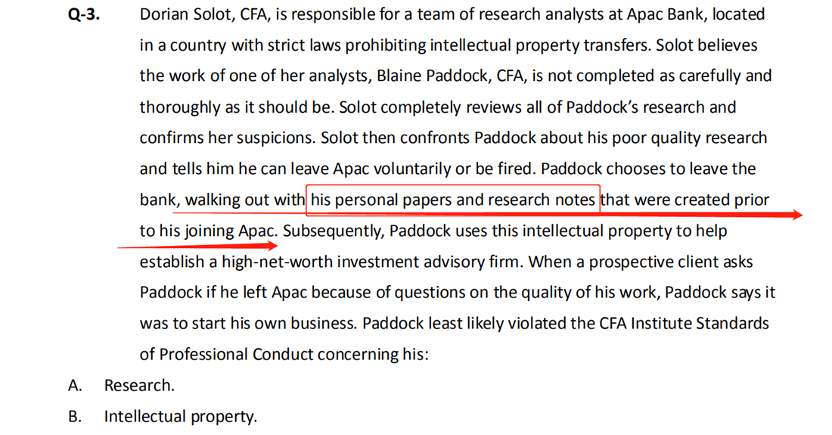The image size is (832, 435).
Task: Click the word 'Subsequently' in the paragraph
Action: click(334, 231)
